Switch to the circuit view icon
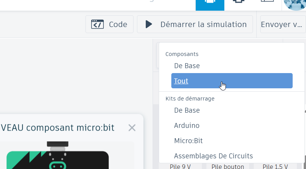Image resolution: width=306 pixels, height=169 pixels. [x=209, y=3]
